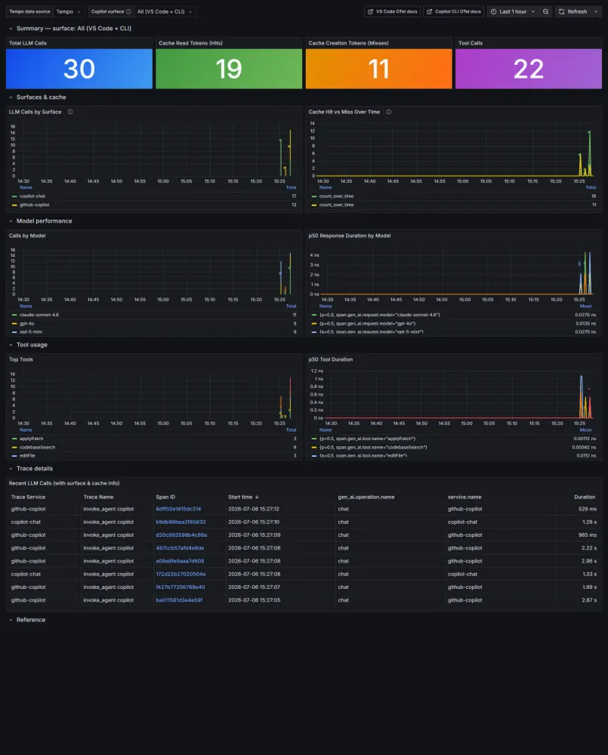Collapse the Summary row
Image resolution: width=608 pixels, height=755 pixels.
(x=11, y=29)
